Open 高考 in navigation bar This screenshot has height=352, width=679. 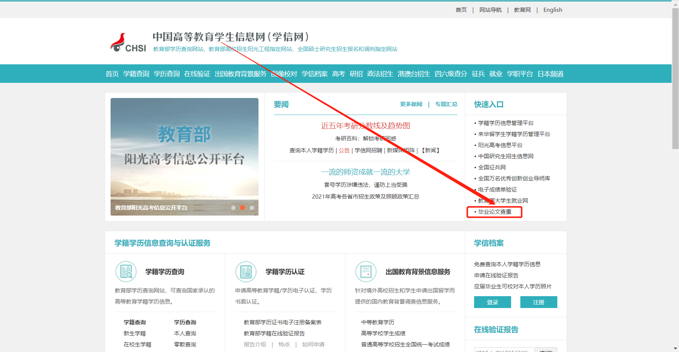coord(338,74)
